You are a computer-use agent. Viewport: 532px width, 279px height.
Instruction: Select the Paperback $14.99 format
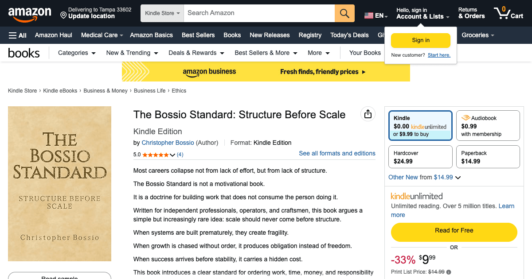point(488,156)
